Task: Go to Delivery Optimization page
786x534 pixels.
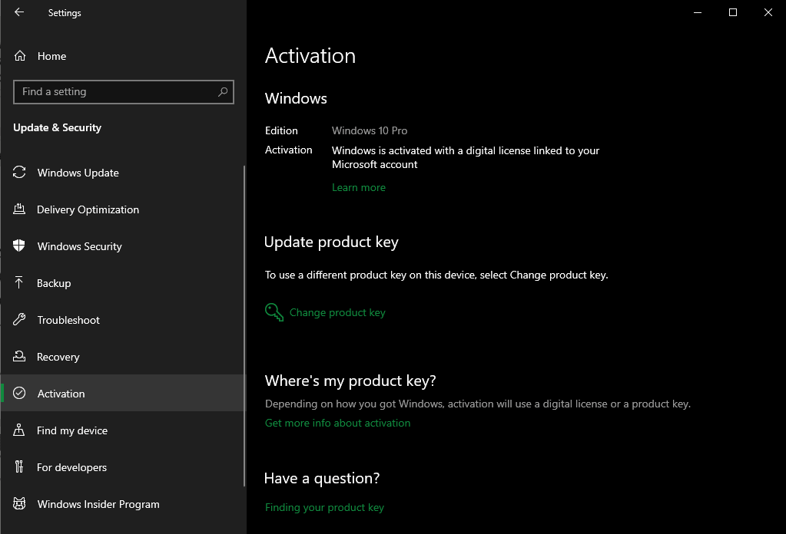Action: pos(122,209)
